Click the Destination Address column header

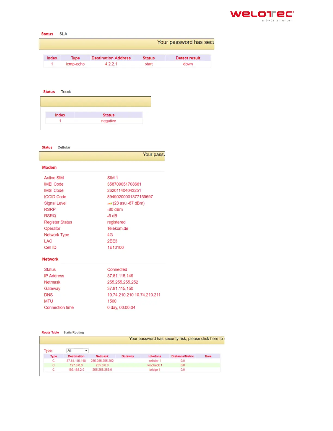click(111, 58)
